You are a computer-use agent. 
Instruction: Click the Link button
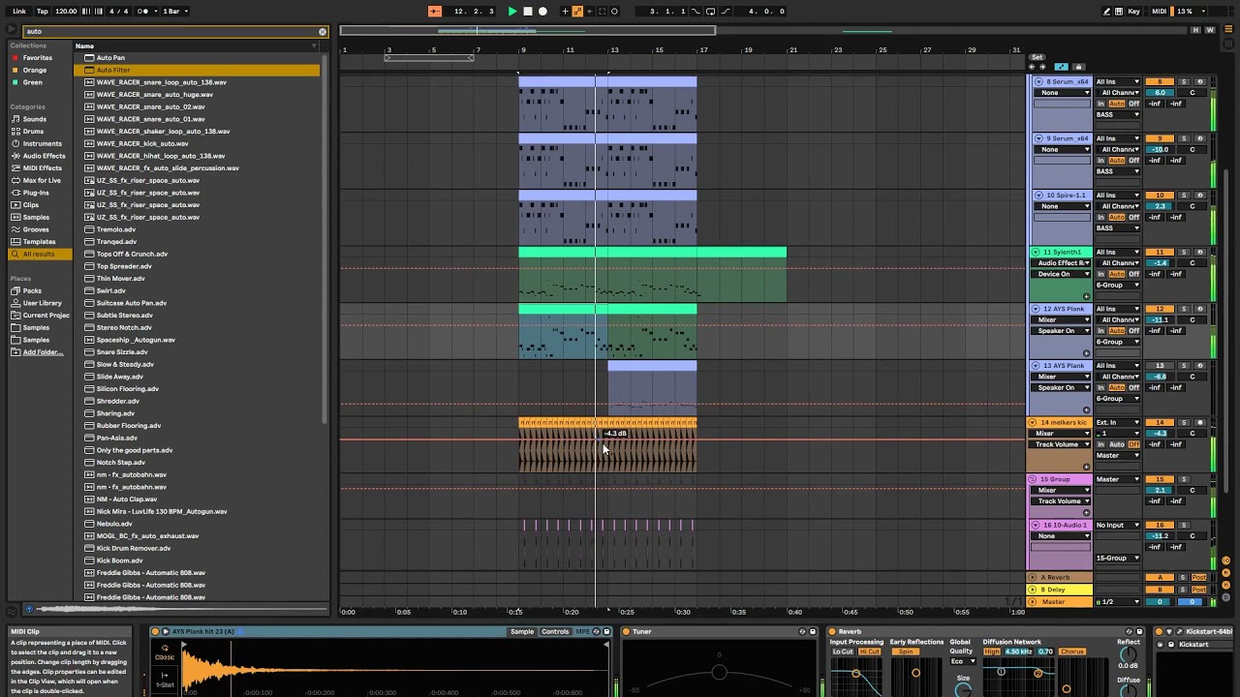(x=19, y=12)
